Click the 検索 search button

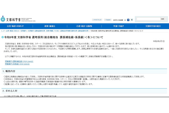163,19
